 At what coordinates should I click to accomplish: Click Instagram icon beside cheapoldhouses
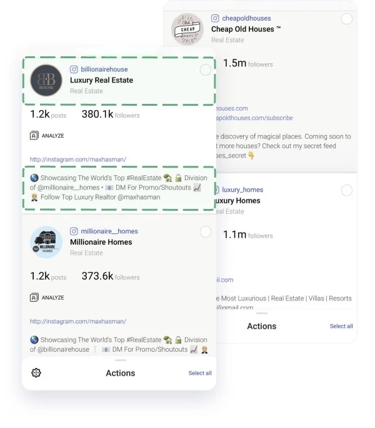point(215,19)
